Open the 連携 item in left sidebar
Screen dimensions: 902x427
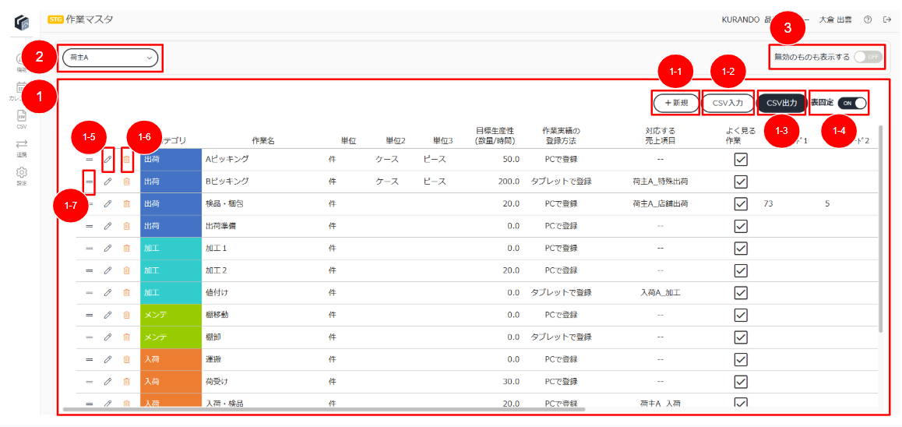coord(21,147)
